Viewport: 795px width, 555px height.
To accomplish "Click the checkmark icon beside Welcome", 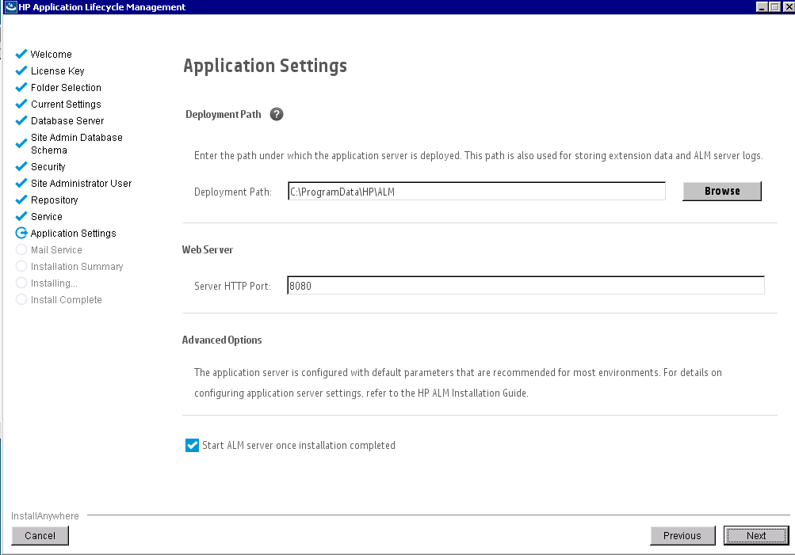I will [x=21, y=54].
